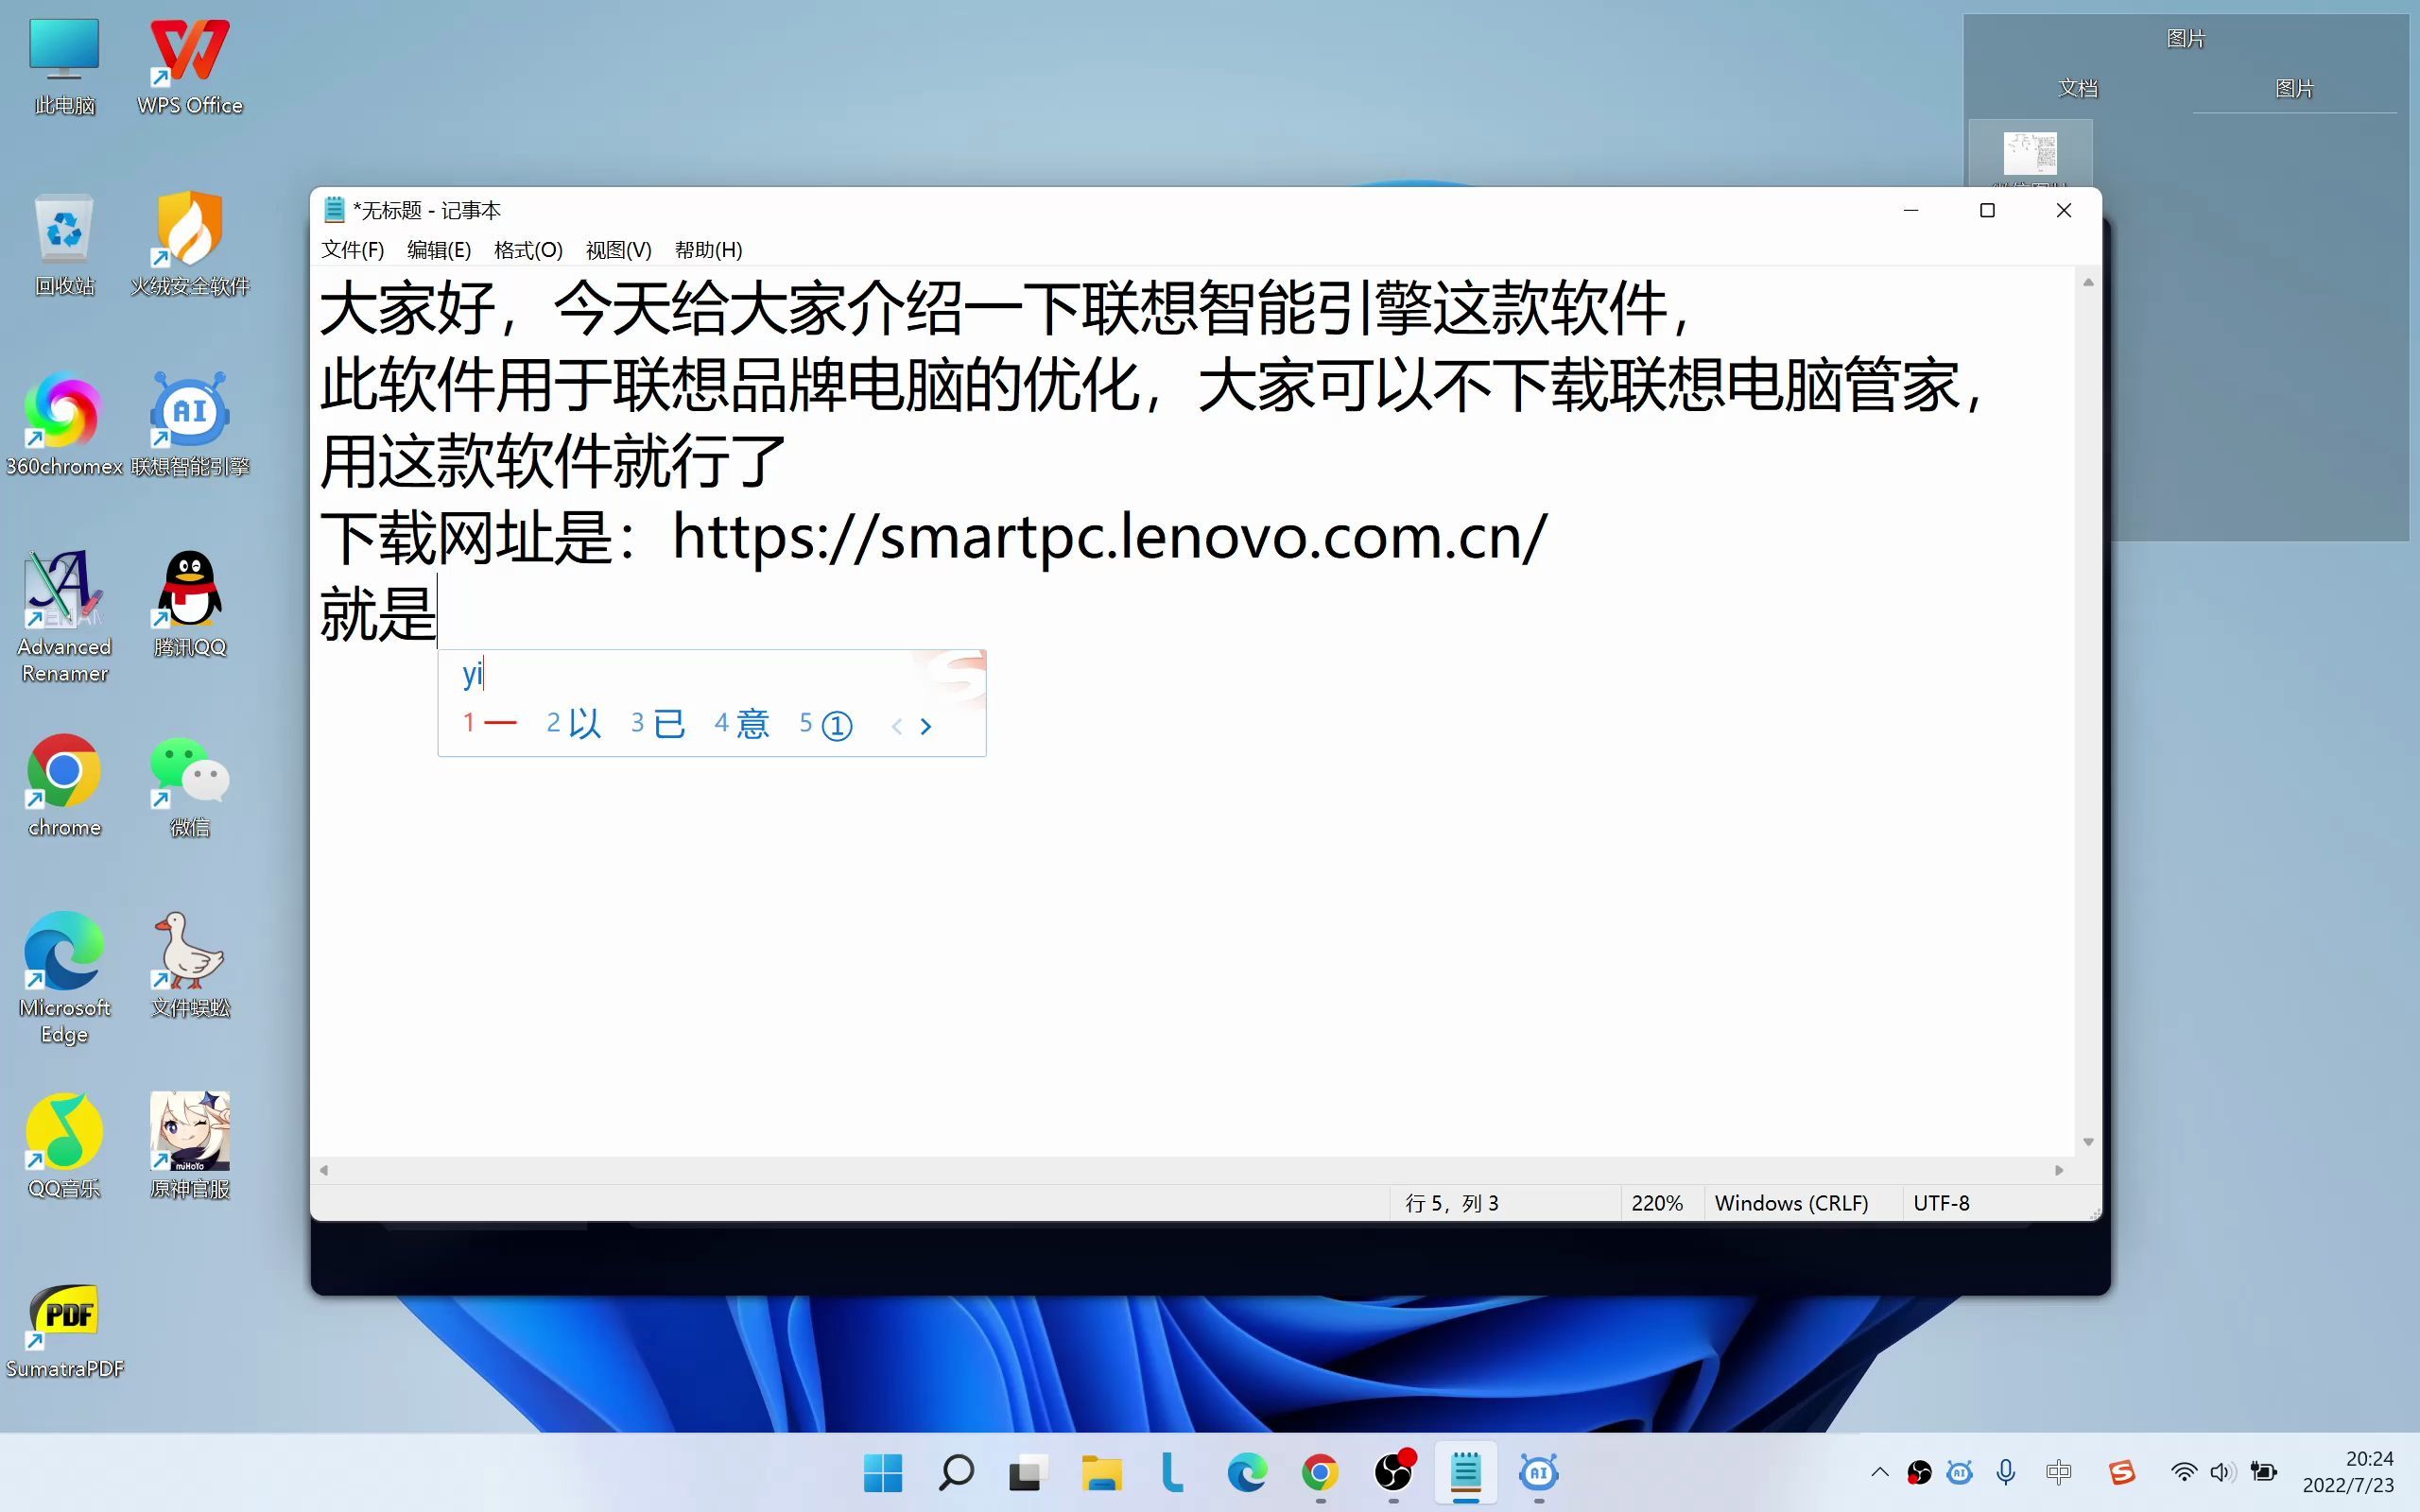The image size is (2420, 1512).
Task: Open the clock and date 20:24 panel
Action: 2347,1472
